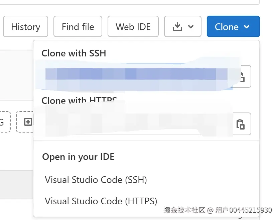
Task: Click the Find file button
Action: [x=78, y=27]
